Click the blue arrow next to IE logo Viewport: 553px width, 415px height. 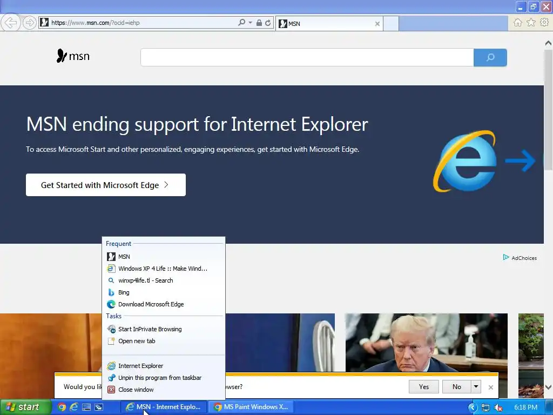[x=520, y=160]
